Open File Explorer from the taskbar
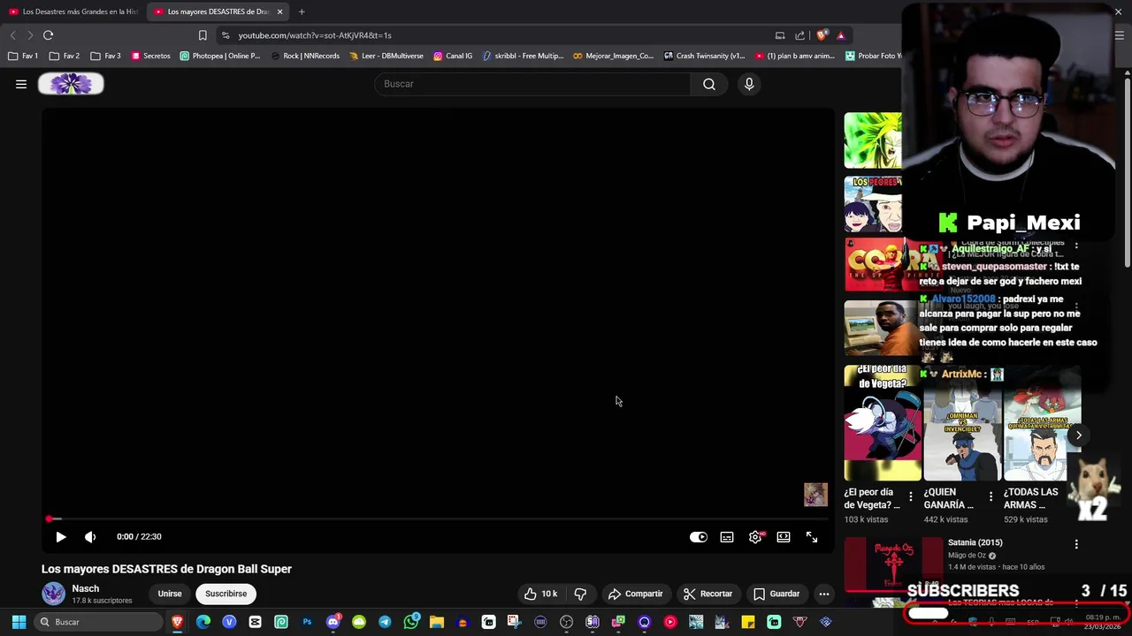The height and width of the screenshot is (636, 1132). [x=436, y=622]
